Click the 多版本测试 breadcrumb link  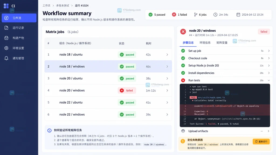click(63, 6)
